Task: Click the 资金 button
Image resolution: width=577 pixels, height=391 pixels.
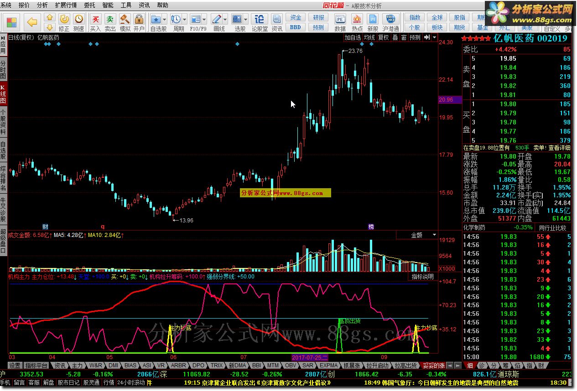Action: point(296,17)
